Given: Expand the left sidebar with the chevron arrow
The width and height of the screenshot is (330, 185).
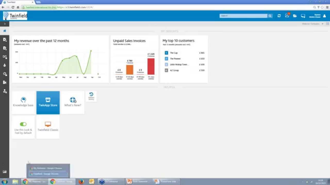Looking at the screenshot, I should coord(5,24).
